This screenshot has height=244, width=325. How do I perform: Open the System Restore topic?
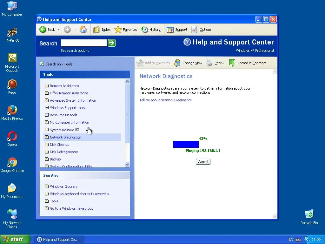[62, 130]
